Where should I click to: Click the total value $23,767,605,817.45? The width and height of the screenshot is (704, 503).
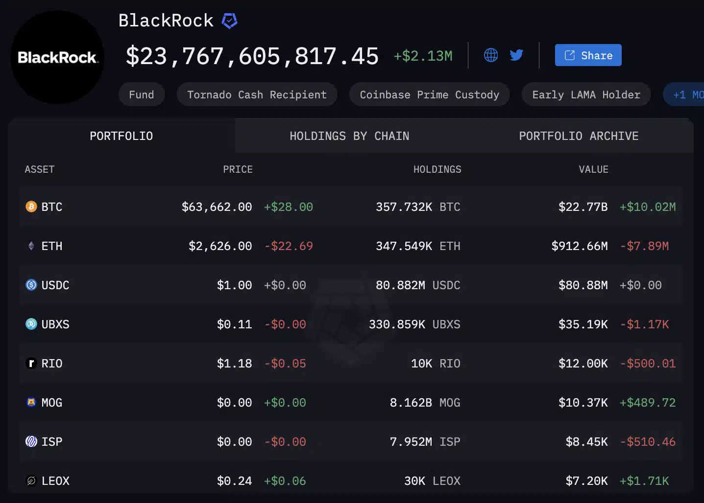[252, 56]
